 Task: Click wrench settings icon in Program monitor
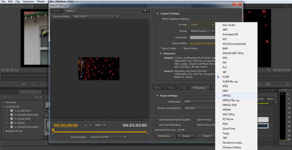coord(268,70)
